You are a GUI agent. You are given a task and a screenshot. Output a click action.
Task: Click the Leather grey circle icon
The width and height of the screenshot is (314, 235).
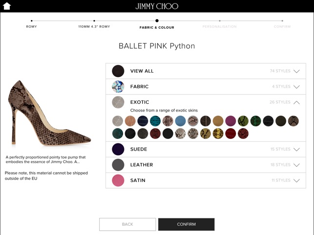point(118,165)
